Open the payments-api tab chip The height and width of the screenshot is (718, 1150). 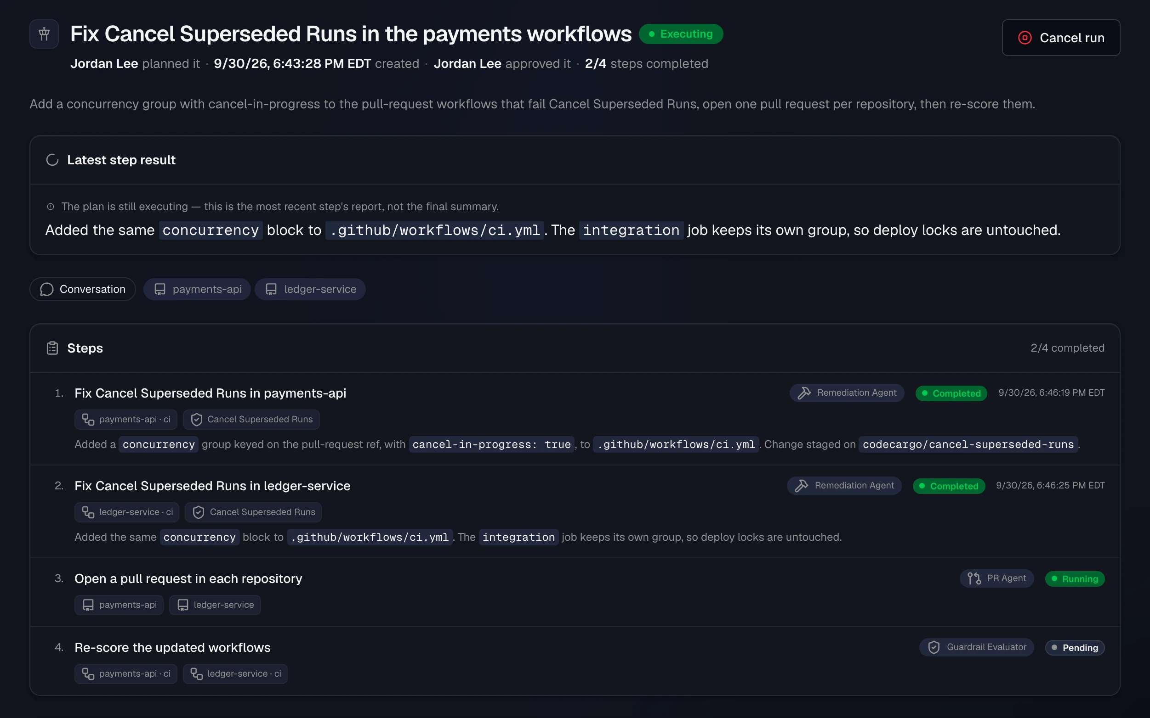[197, 289]
